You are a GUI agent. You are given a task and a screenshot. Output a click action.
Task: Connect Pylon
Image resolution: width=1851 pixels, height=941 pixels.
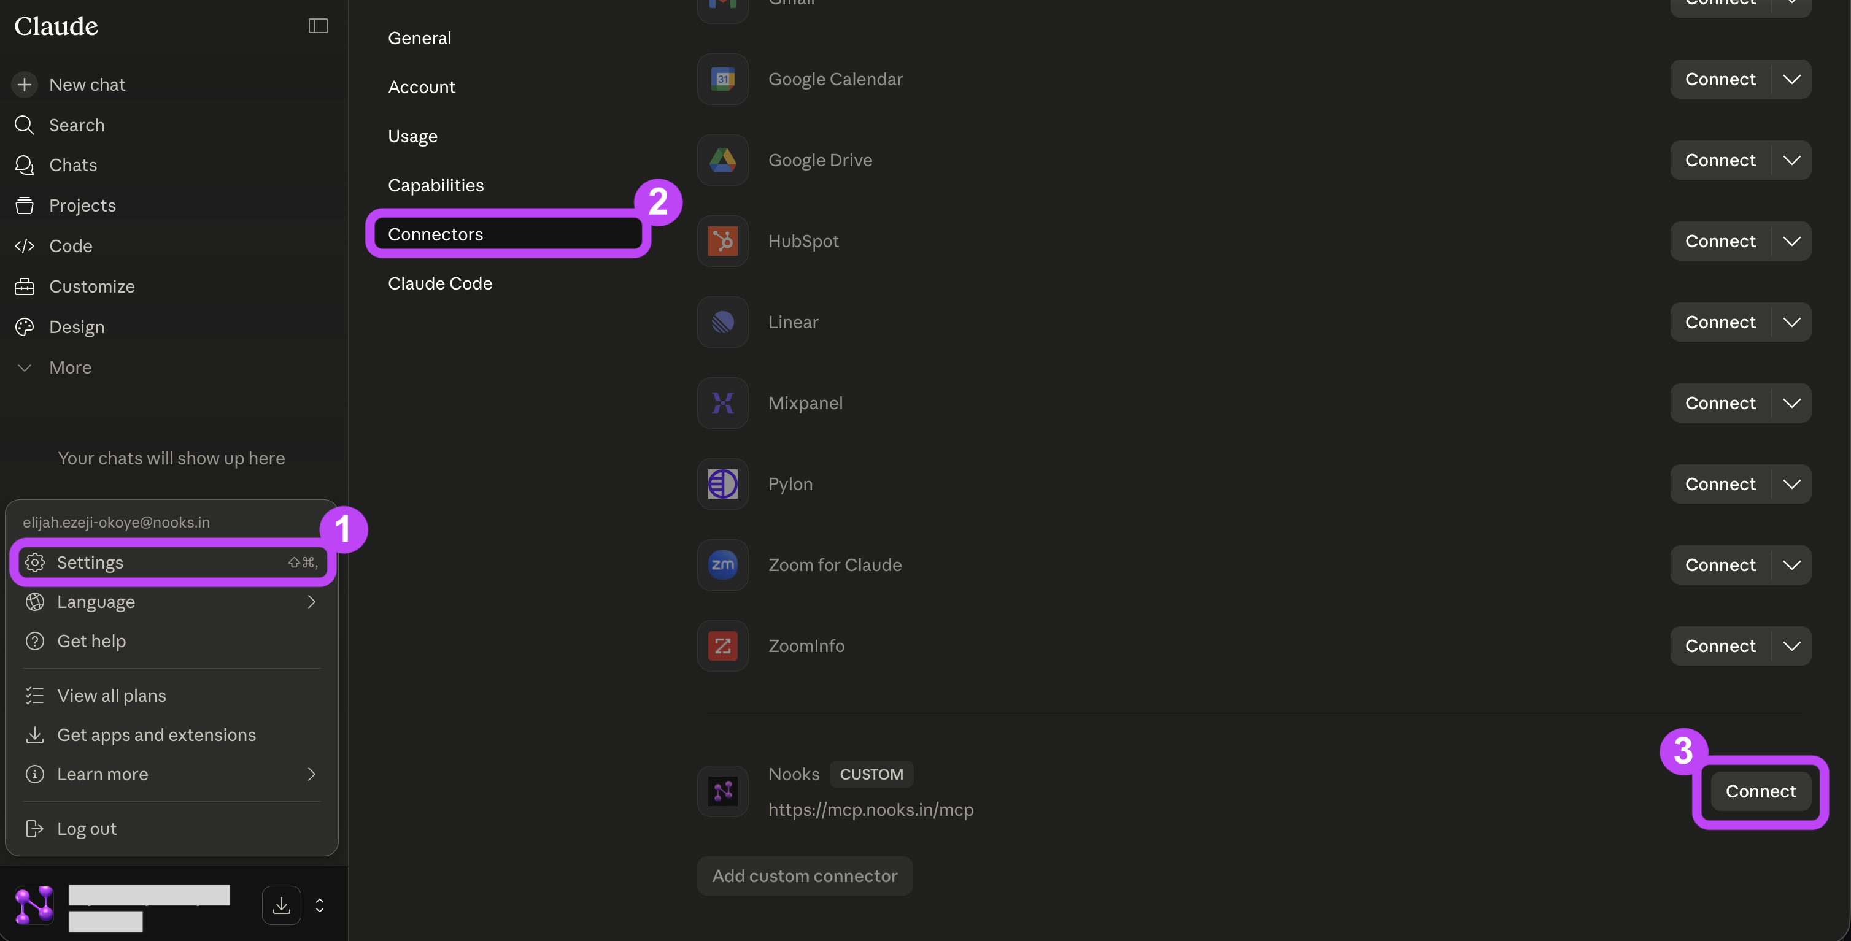tap(1720, 484)
